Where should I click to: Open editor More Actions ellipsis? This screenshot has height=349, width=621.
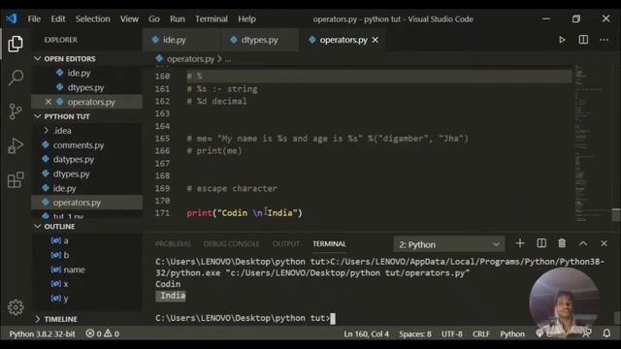pos(604,40)
